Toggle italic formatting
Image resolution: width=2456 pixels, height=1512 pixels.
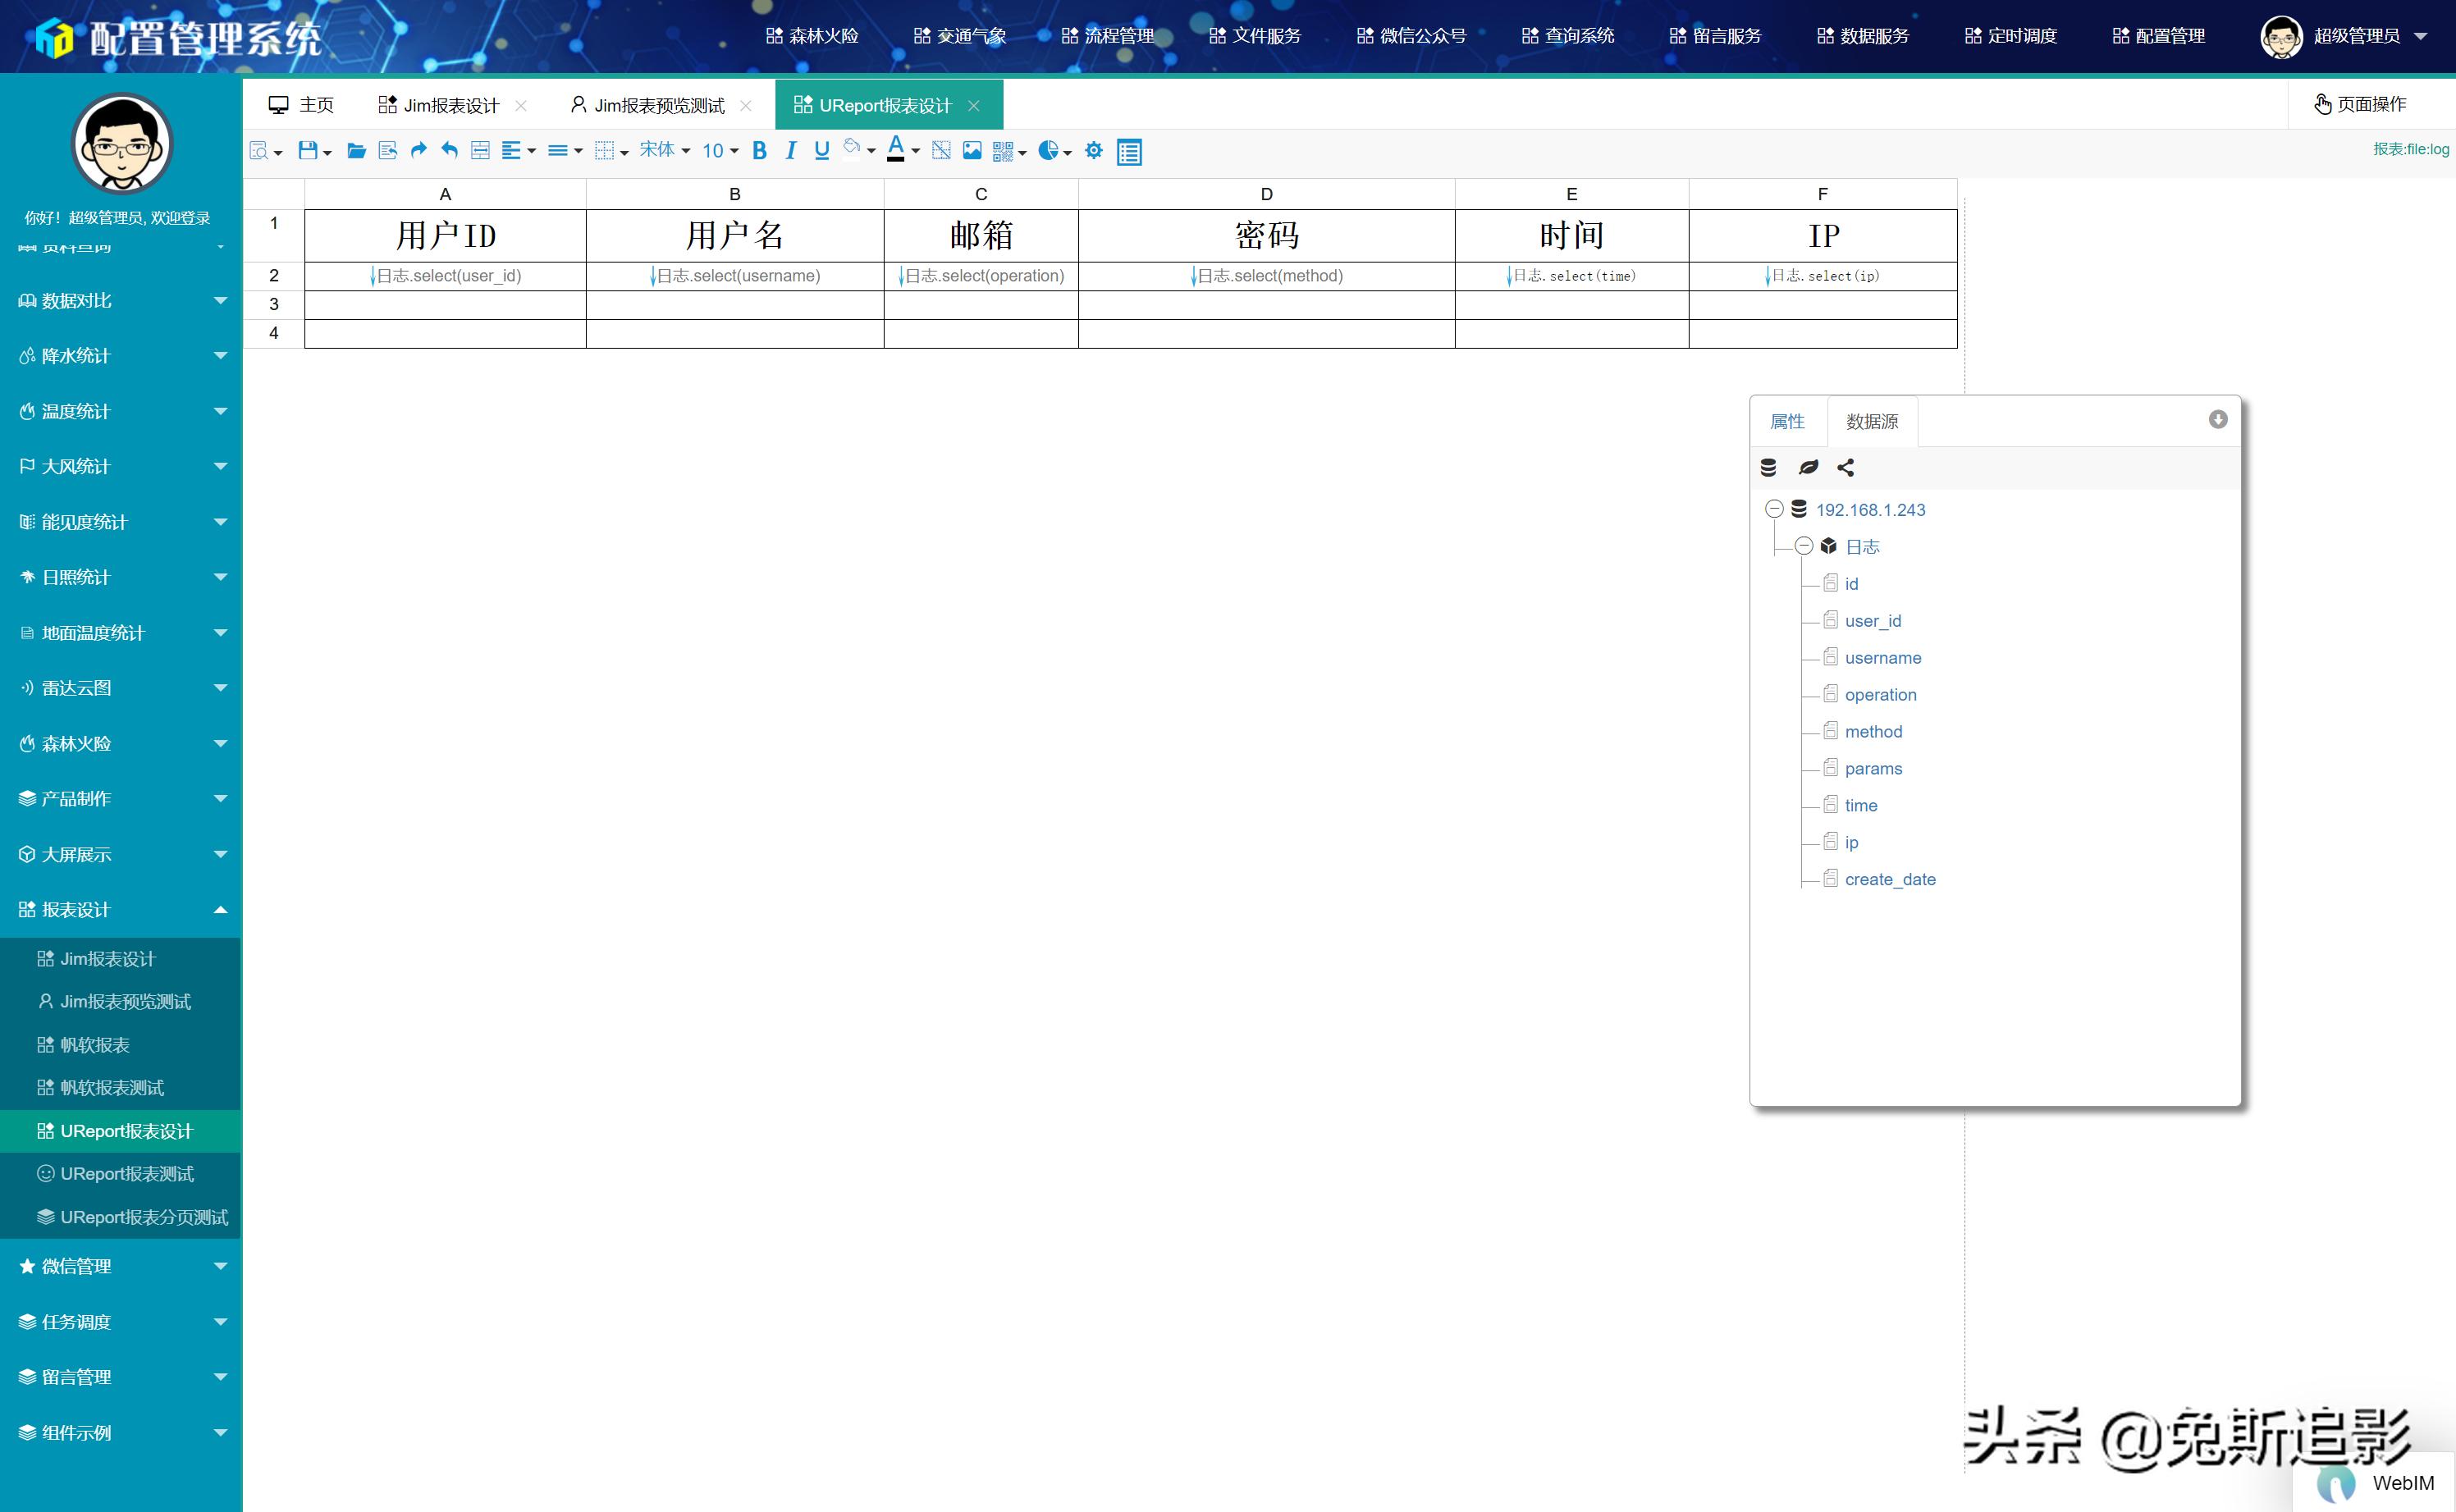pos(790,151)
